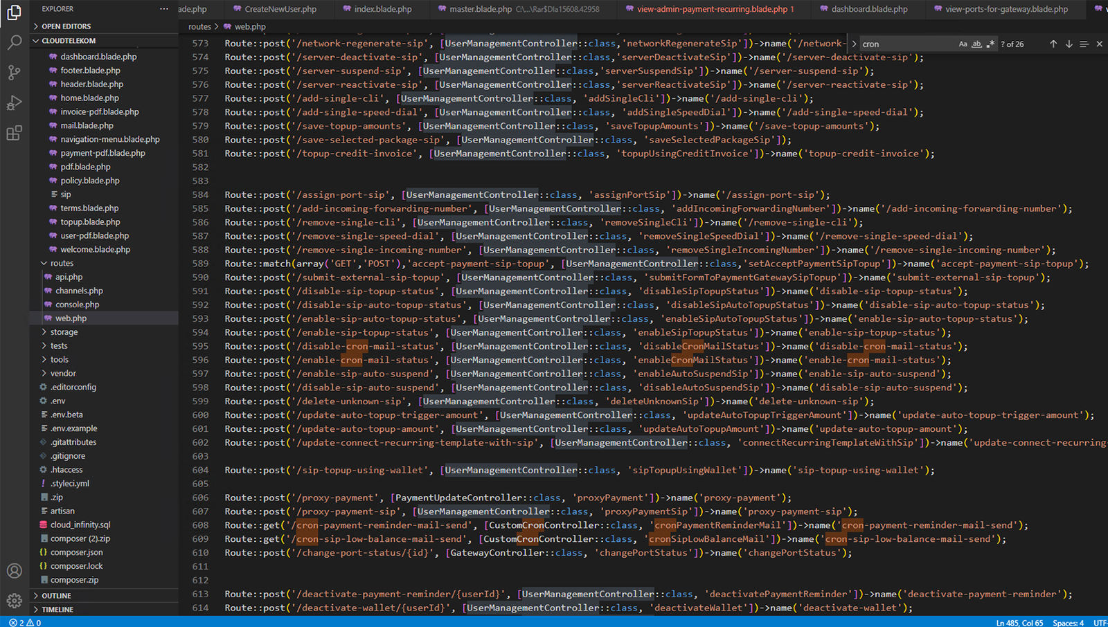Open the Explorer view in activity bar

pos(14,12)
